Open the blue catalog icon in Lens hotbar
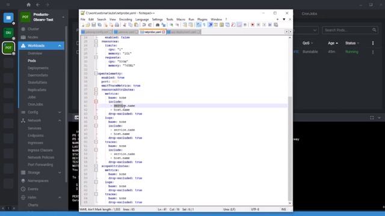Image resolution: width=385 pixels, height=216 pixels. 8,18
